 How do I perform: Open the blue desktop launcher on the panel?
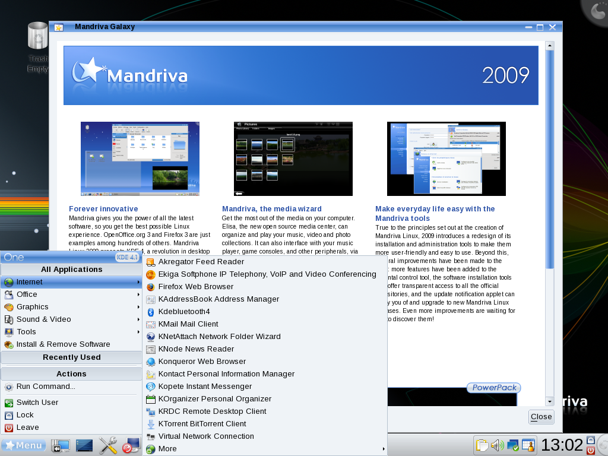click(x=84, y=446)
